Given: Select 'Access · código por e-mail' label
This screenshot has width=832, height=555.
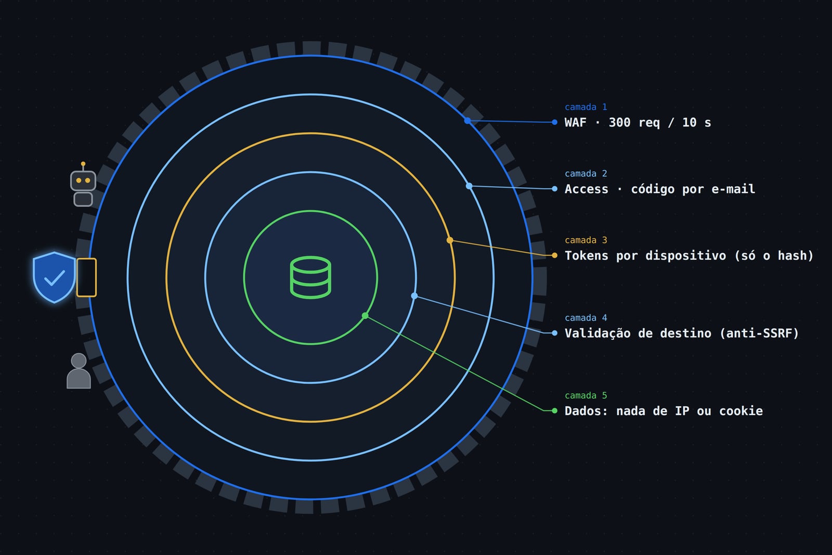Looking at the screenshot, I should point(660,189).
